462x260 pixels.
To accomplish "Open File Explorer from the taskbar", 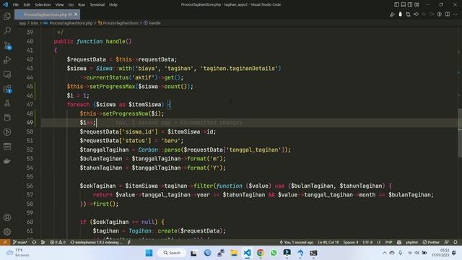I will 234,253.
